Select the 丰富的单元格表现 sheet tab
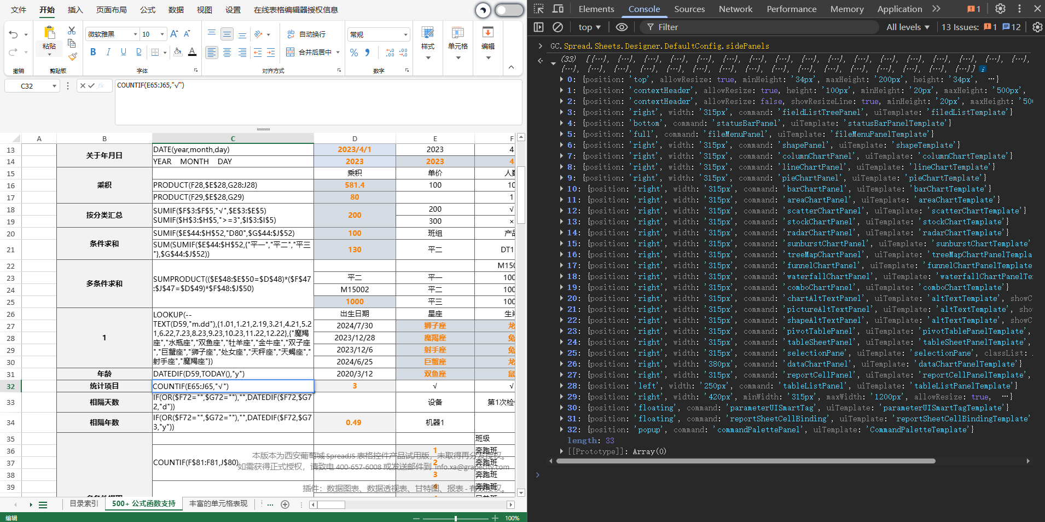This screenshot has height=522, width=1045. point(218,504)
